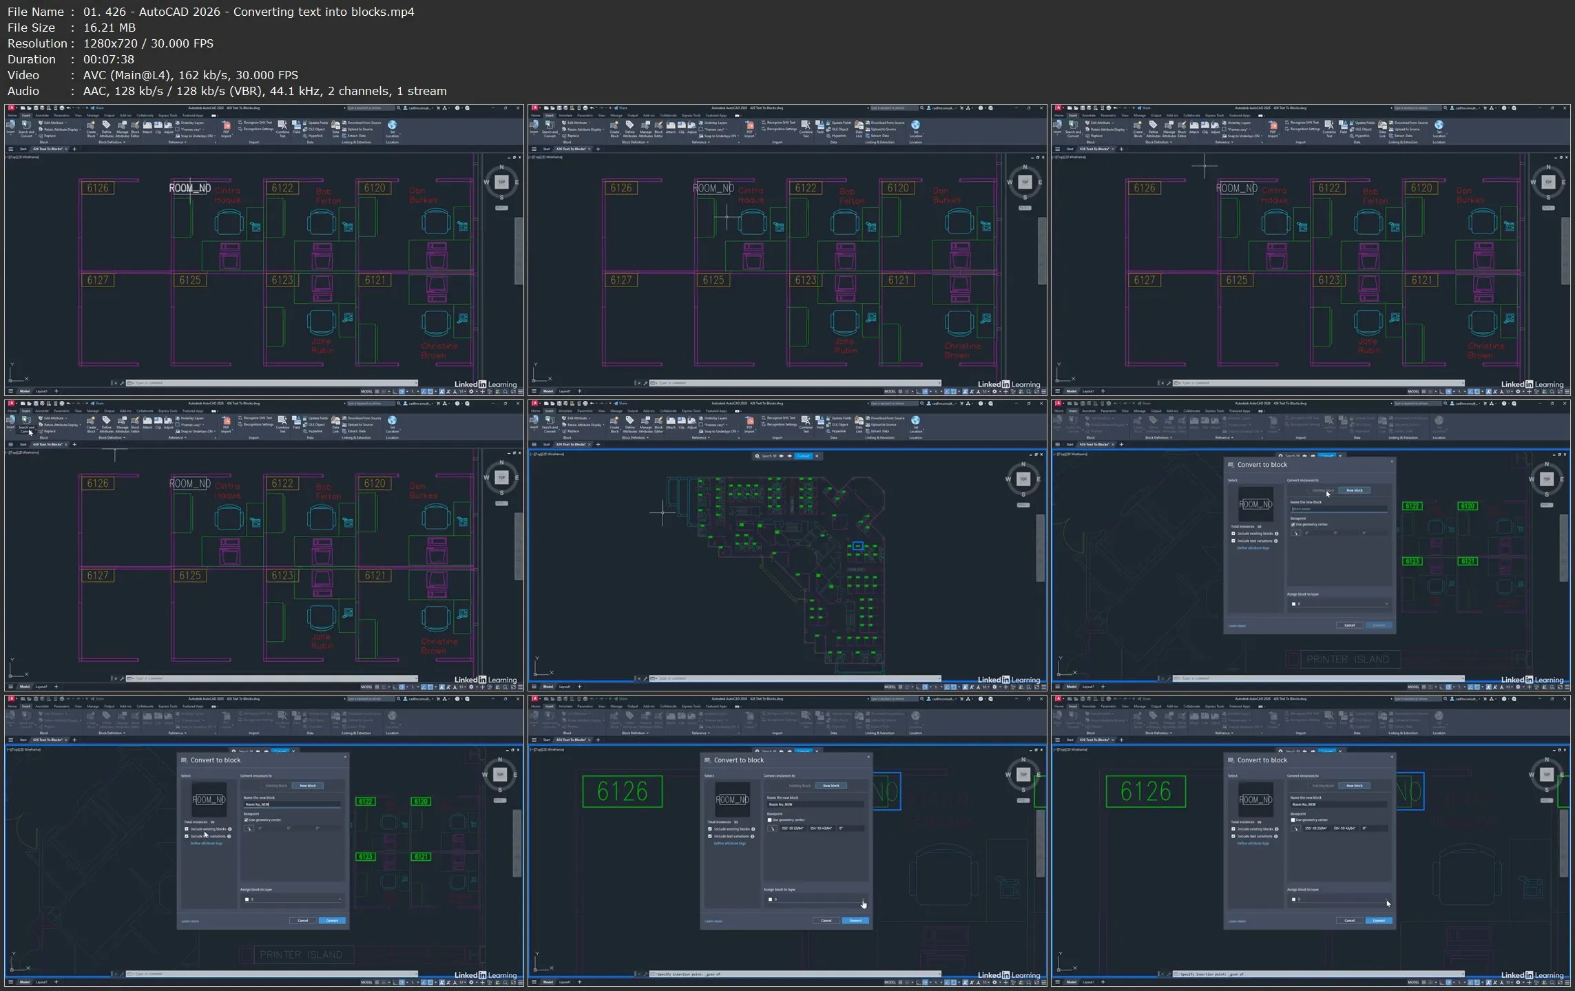Toggle Include existing blocks in the empty-name dialog
Image resolution: width=1575 pixels, height=991 pixels.
tap(1233, 534)
